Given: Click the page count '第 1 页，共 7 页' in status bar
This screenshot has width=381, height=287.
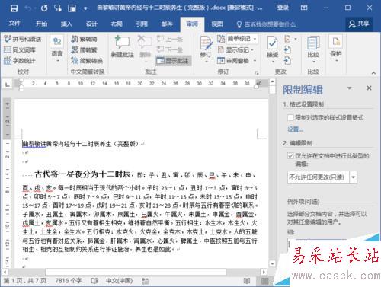Looking at the screenshot, I should pos(25,281).
